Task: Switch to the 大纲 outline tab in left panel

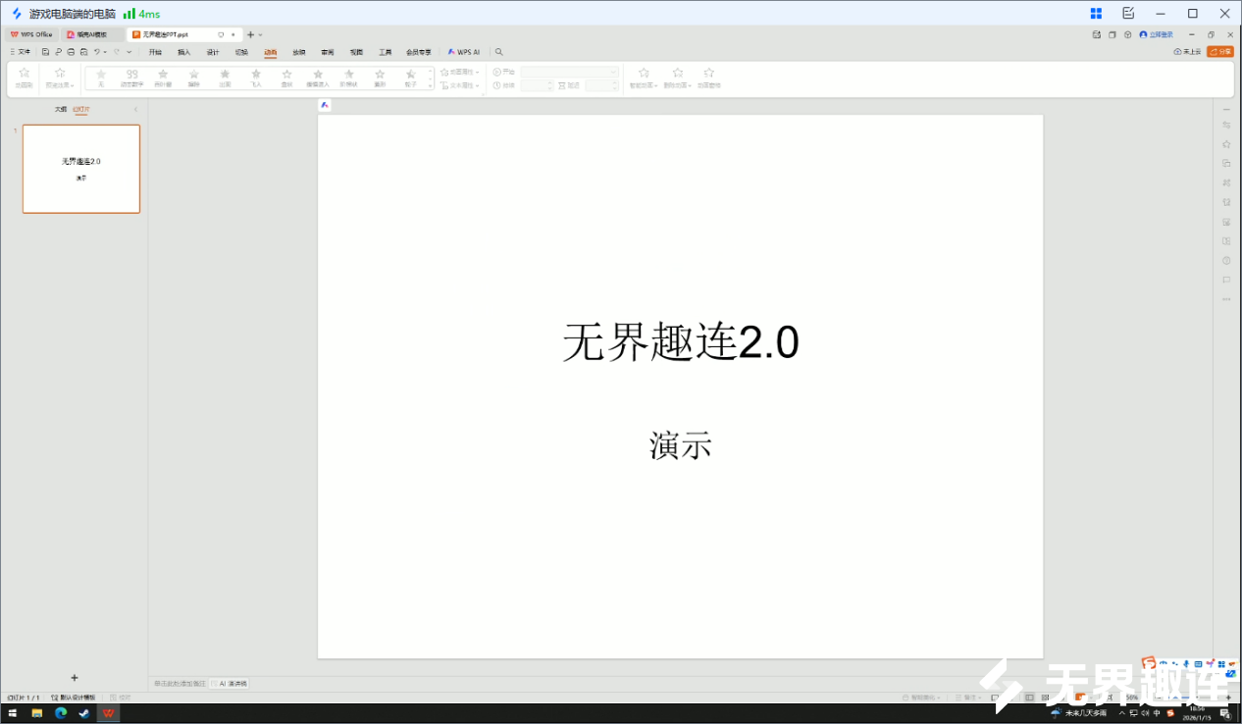Action: (x=61, y=109)
